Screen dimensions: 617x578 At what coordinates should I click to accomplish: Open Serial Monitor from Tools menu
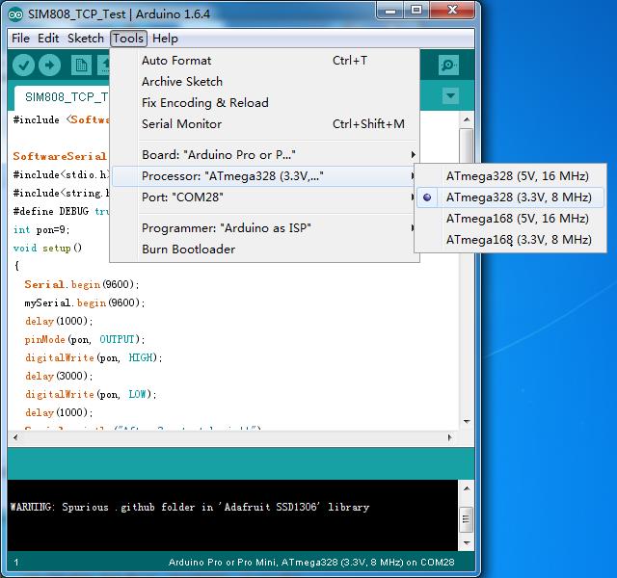265,124
